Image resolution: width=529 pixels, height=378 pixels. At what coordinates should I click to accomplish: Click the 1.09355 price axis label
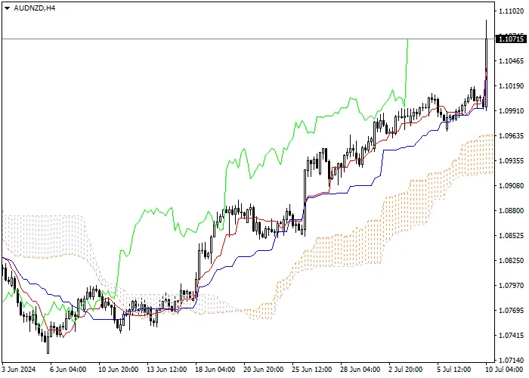coord(511,161)
